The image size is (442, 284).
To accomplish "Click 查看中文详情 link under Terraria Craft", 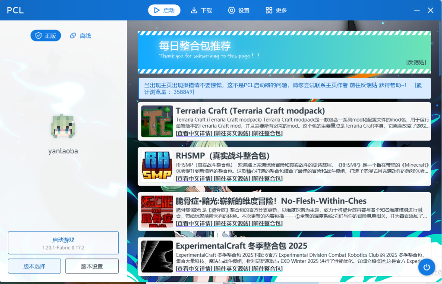I will (x=194, y=134).
